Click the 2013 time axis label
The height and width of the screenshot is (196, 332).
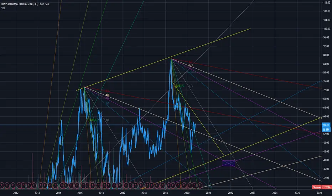[37, 193]
